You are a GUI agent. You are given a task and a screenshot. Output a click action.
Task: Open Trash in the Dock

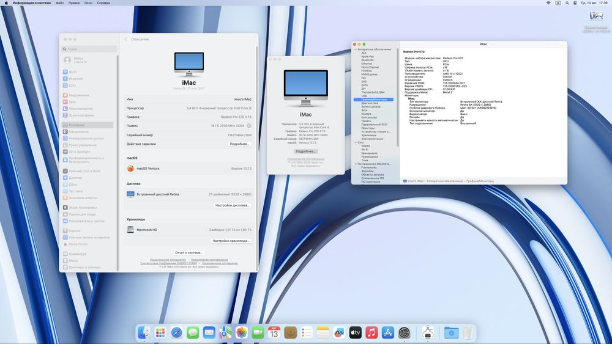(x=468, y=333)
